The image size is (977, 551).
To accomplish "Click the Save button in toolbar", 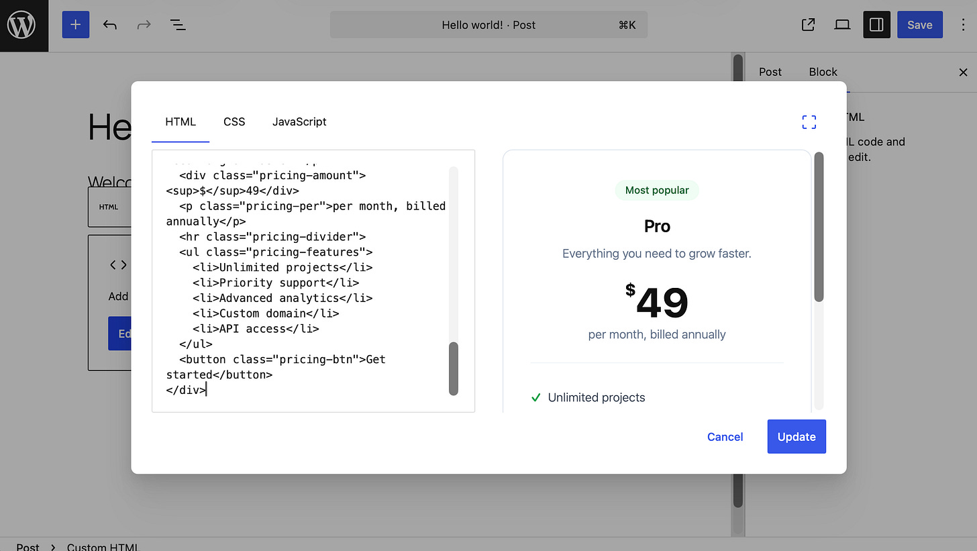I will [x=919, y=25].
